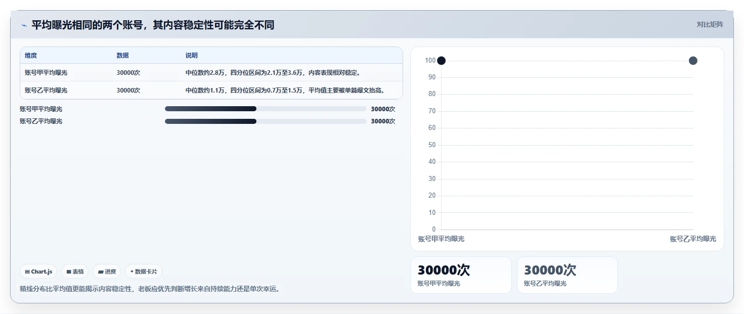Click the 账号乙平均曝光 progress bar
Viewport: 744px width, 314px height.
(x=266, y=121)
